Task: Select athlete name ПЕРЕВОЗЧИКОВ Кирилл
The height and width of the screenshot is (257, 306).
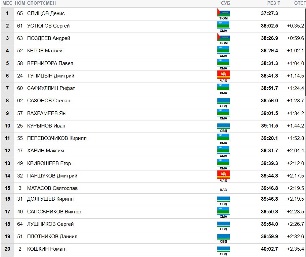Action: tap(57, 138)
